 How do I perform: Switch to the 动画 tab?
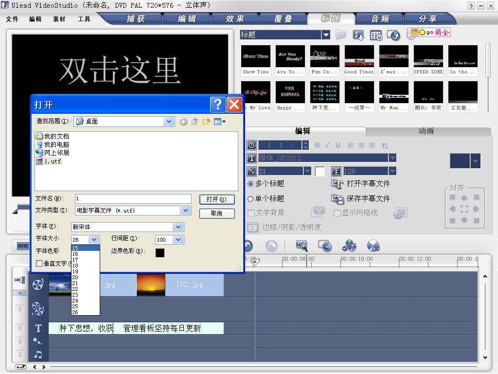point(426,131)
